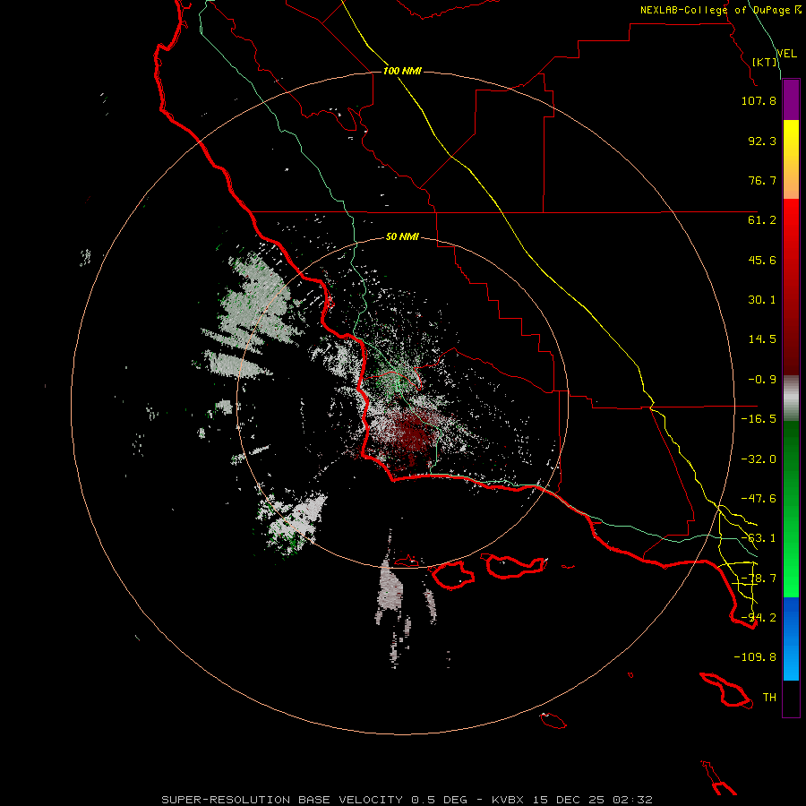Select the -16.5 legend value
The width and height of the screenshot is (806, 806).
point(759,419)
